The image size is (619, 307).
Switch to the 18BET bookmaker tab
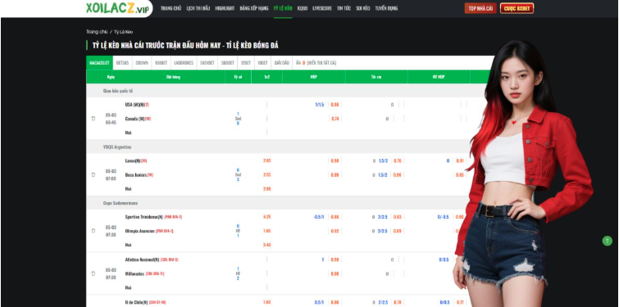[262, 63]
